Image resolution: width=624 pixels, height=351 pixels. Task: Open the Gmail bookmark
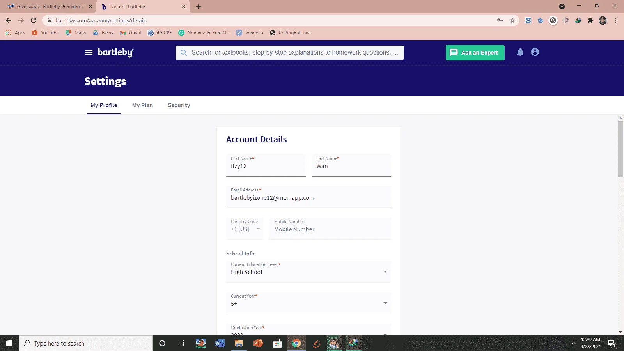coord(131,33)
